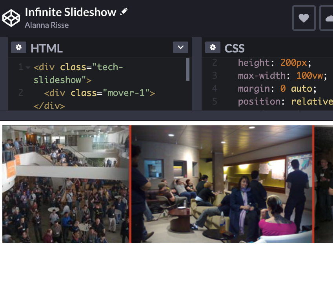Image resolution: width=333 pixels, height=293 pixels.
Task: Click HTML gutter line number 2
Action: coord(20,93)
